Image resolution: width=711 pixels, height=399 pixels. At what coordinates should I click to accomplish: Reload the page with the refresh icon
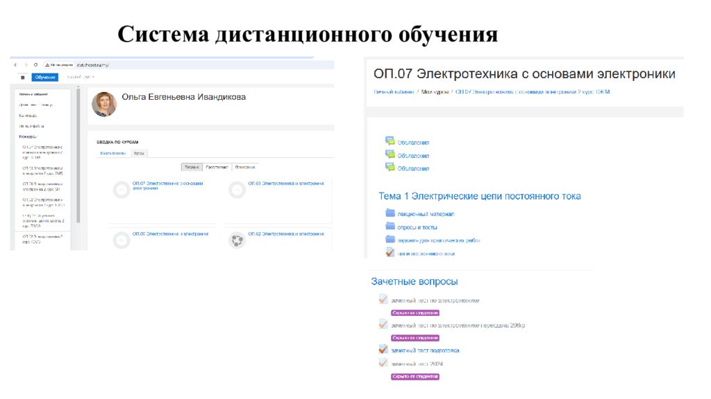(35, 64)
